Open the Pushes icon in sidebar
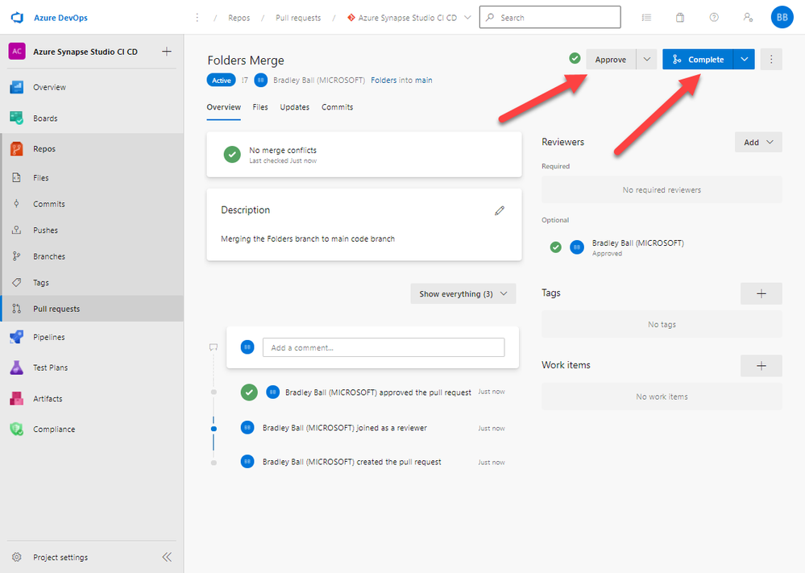Screen dimensions: 805x573 pos(16,230)
